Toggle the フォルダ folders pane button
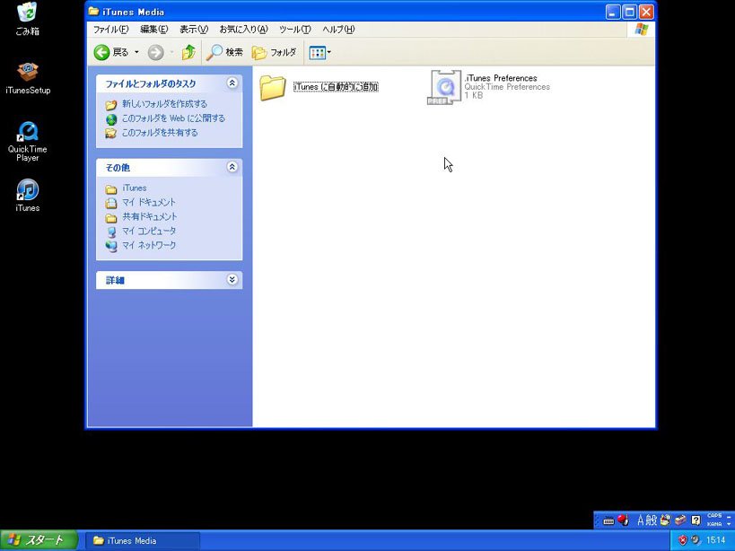The image size is (735, 551). [275, 52]
